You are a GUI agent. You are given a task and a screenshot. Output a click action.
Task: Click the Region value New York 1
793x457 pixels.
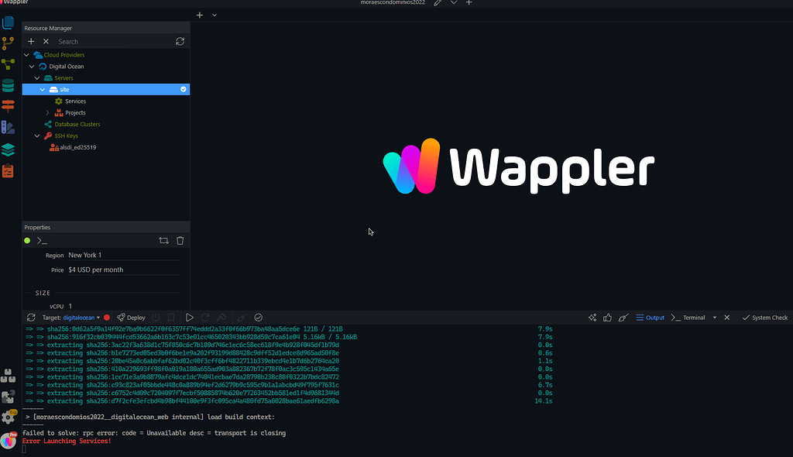pos(125,255)
